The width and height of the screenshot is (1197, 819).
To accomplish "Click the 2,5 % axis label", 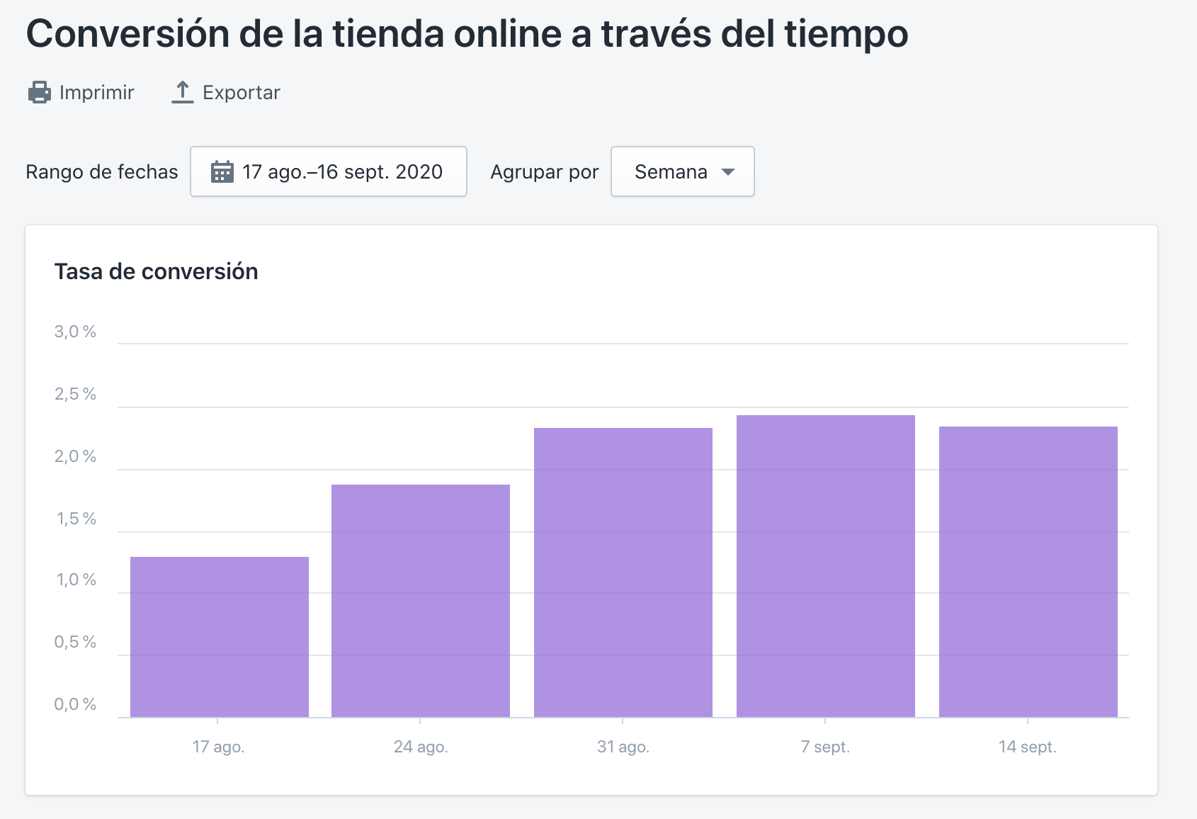I will [75, 394].
